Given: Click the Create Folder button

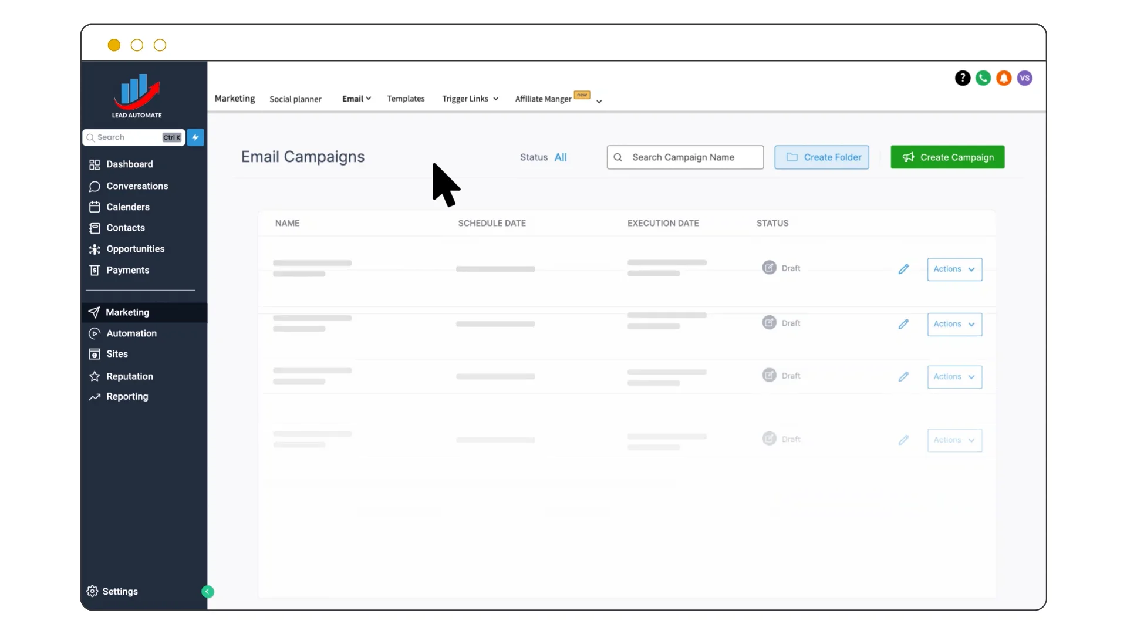Looking at the screenshot, I should click(822, 157).
